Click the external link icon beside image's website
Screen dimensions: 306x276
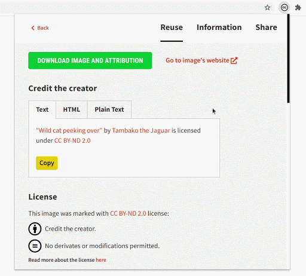coord(234,60)
